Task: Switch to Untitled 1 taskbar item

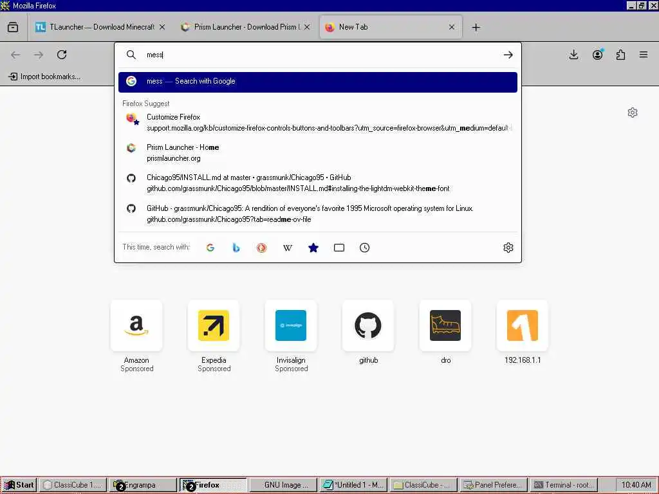Action: point(353,485)
